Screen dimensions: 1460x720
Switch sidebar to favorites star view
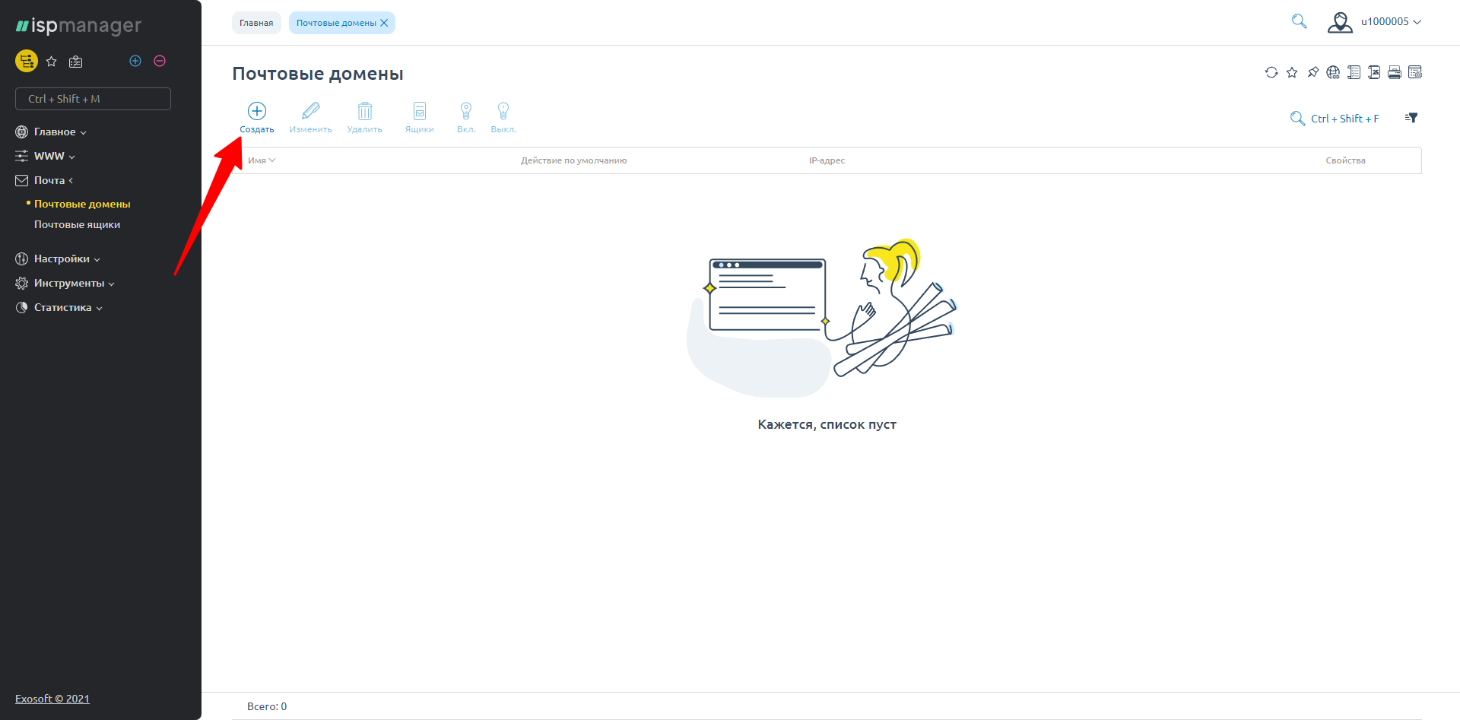tap(52, 62)
